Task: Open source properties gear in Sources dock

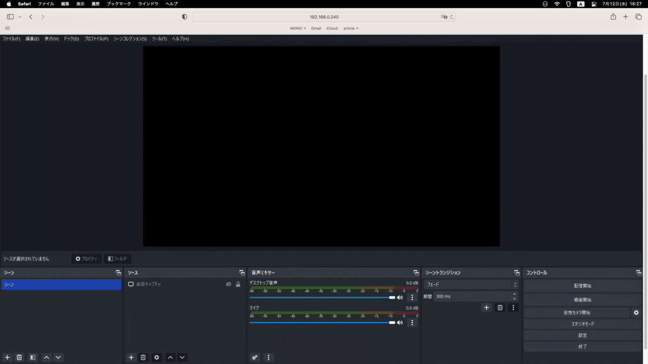Action: (x=157, y=358)
